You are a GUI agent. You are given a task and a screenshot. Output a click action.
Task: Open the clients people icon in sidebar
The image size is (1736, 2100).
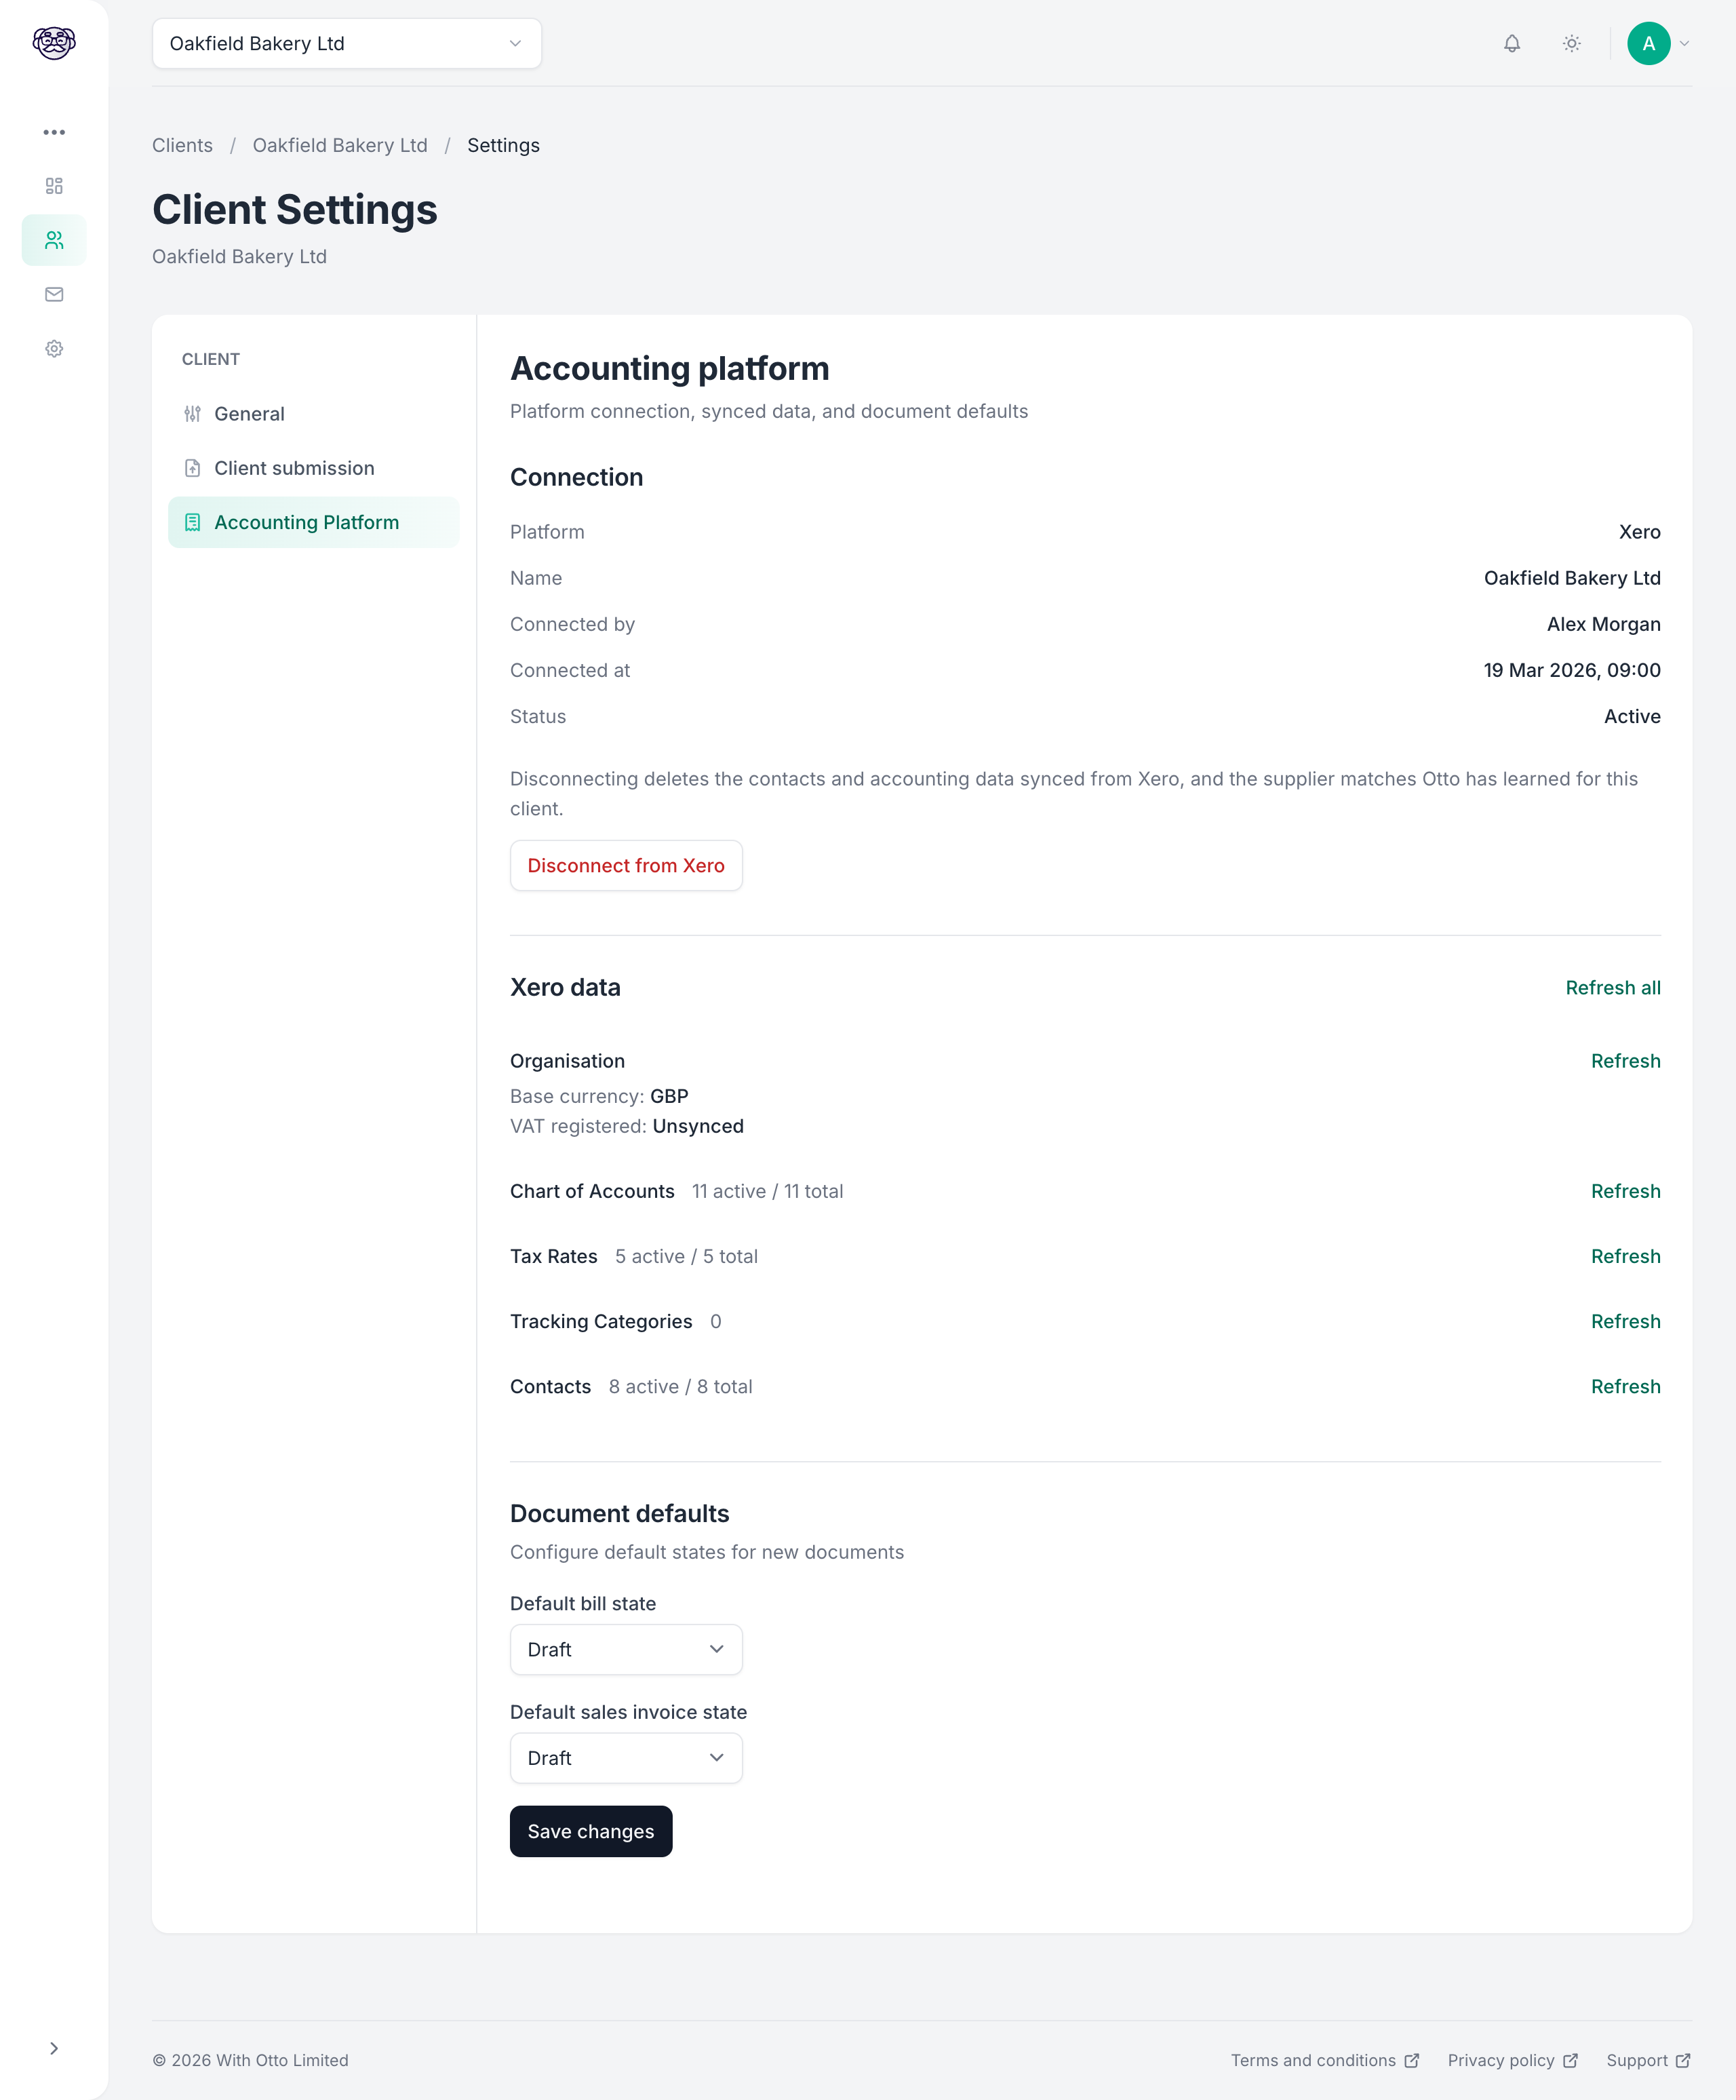coord(54,240)
